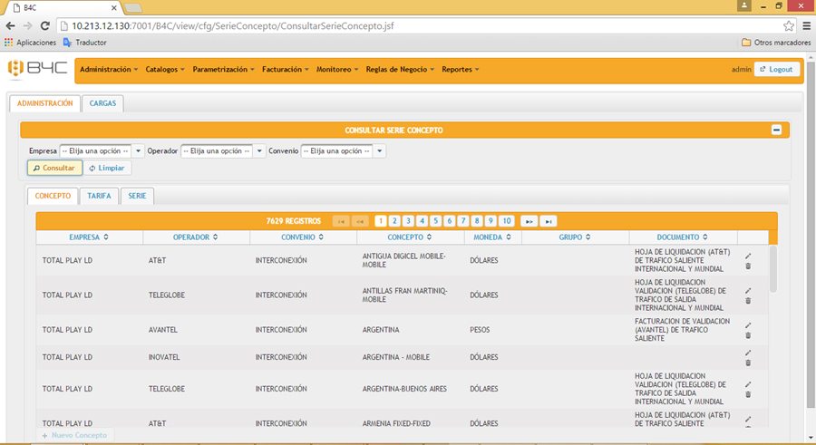Switch to the CARGAS tab

102,104
